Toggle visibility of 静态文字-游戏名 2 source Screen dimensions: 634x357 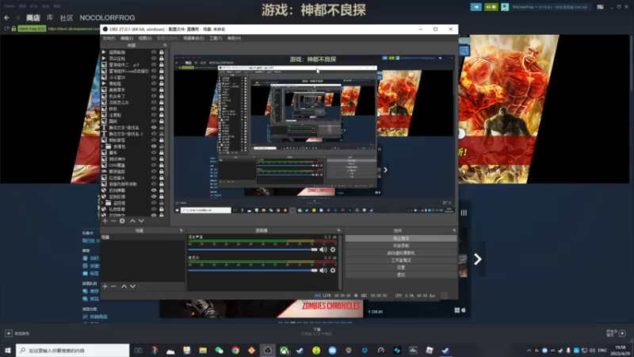coord(154,133)
